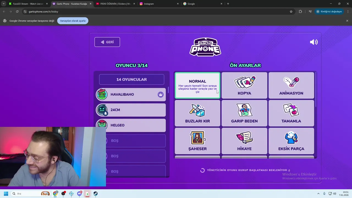Click the Gartic Phone logo
Screen dimensions: 352x198
[205, 47]
